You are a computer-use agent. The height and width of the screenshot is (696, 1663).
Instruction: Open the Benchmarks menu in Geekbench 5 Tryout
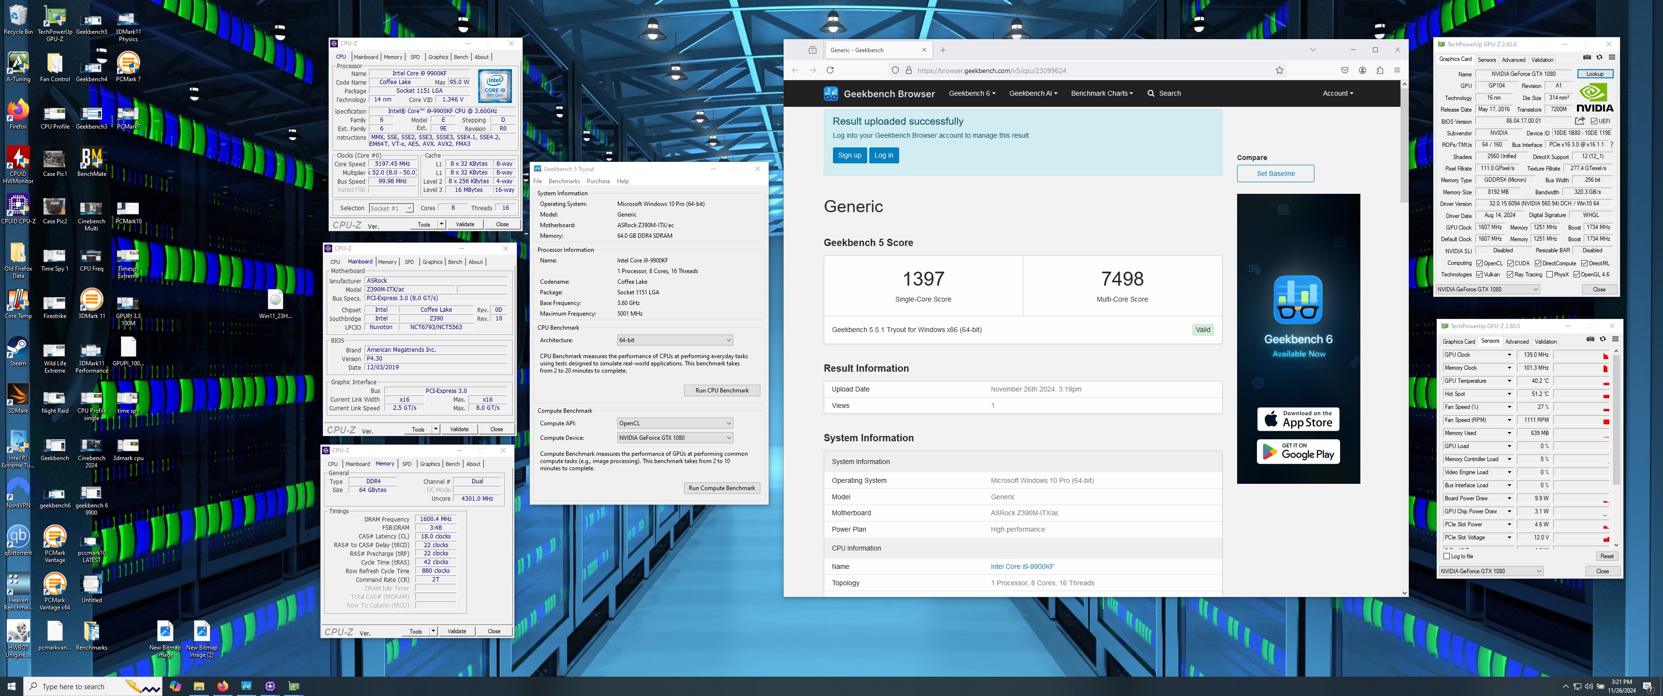[x=564, y=181]
